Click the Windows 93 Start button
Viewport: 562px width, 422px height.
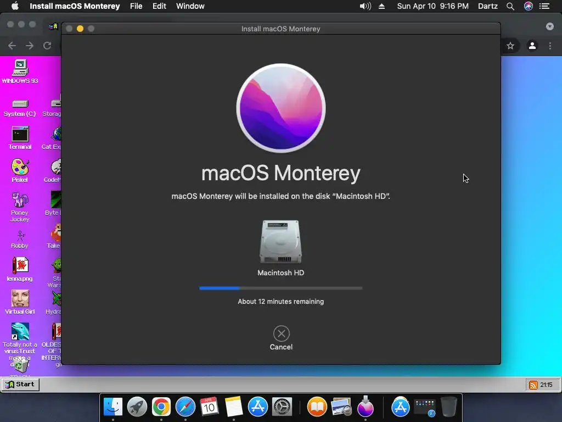(x=20, y=384)
